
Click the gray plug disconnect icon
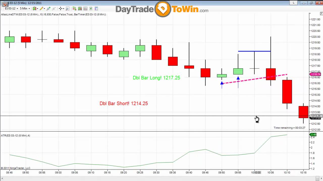[54, 8]
